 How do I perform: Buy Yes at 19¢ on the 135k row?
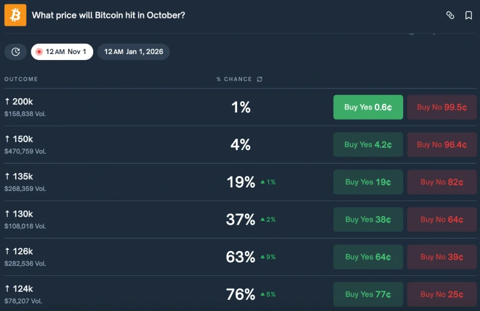point(368,182)
